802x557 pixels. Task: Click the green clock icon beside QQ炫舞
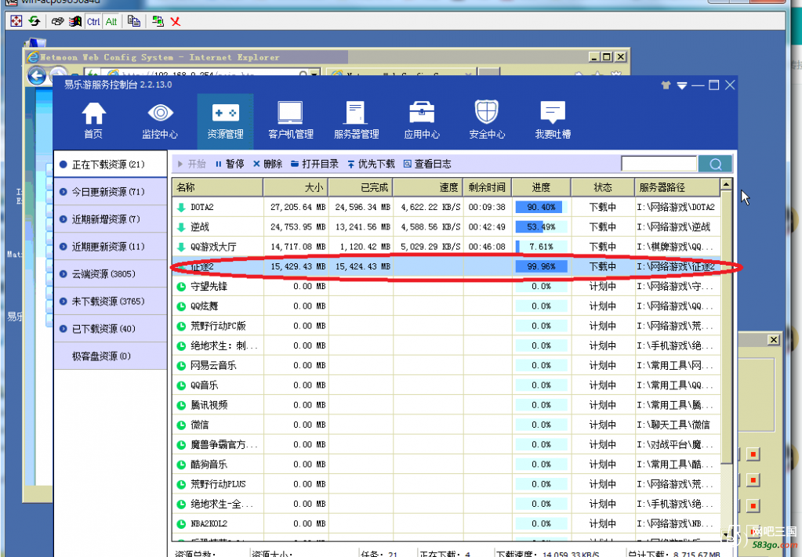(x=181, y=306)
